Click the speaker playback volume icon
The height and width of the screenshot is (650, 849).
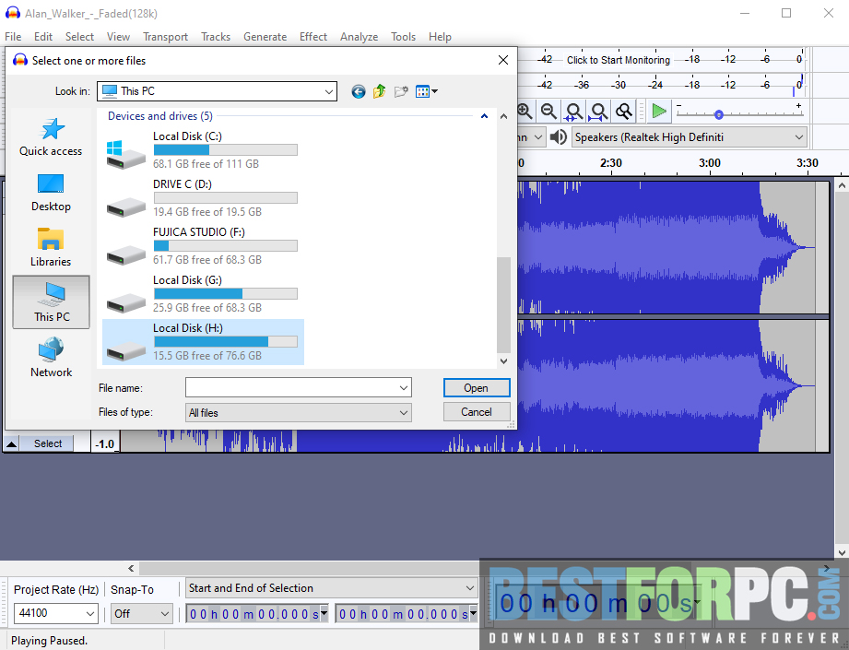click(x=559, y=137)
